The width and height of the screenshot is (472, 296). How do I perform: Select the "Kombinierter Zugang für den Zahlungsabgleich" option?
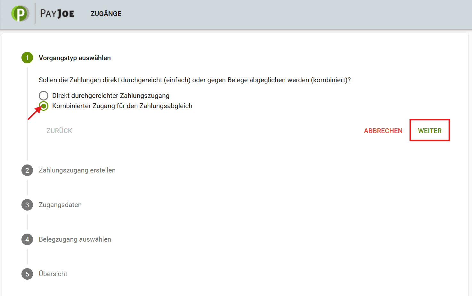(x=44, y=106)
